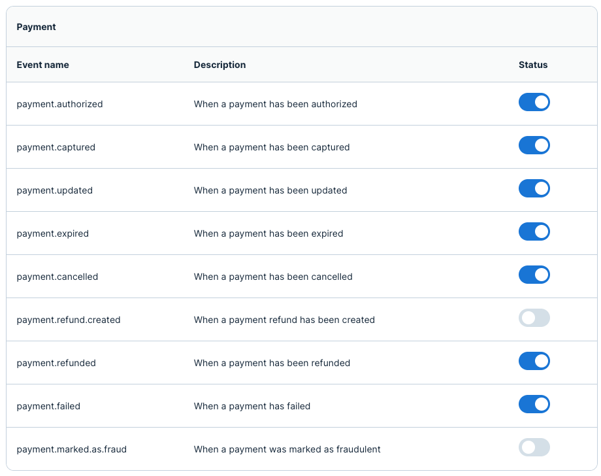601x476 pixels.
Task: Click description "When a payment has failed"
Action: 252,406
